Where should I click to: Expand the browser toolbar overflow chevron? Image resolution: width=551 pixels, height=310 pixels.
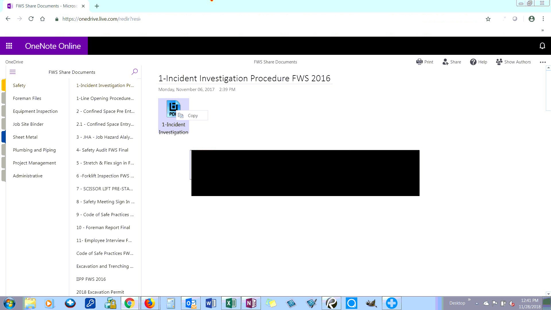542,30
